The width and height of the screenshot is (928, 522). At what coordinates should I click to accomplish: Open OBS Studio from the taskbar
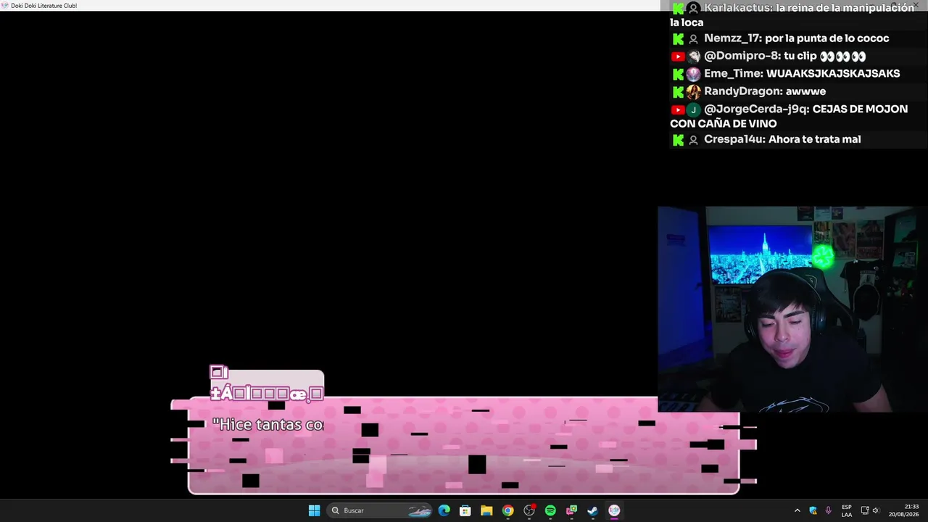pos(529,510)
